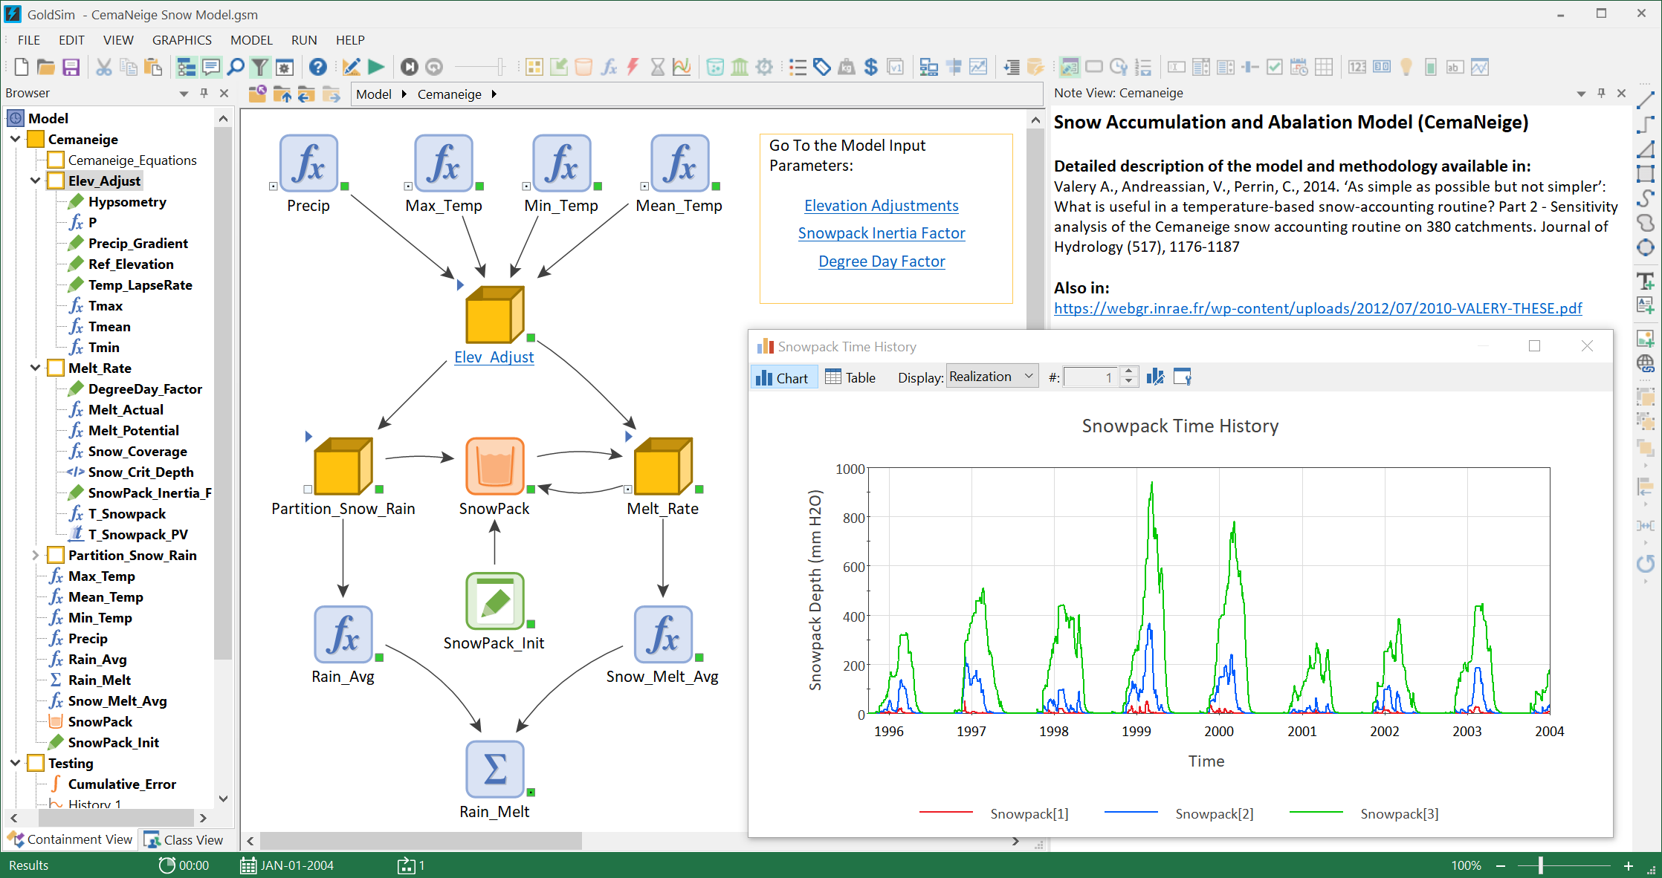The image size is (1662, 878).
Task: Collapse the Melt_Rate tree node
Action: click(36, 368)
